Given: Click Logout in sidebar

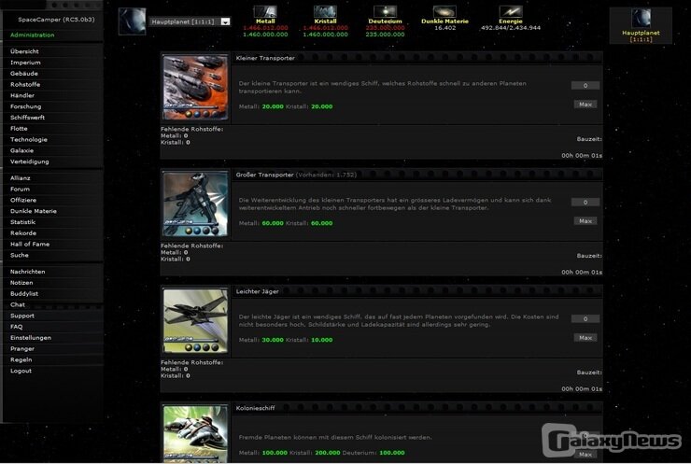Looking at the screenshot, I should [21, 371].
